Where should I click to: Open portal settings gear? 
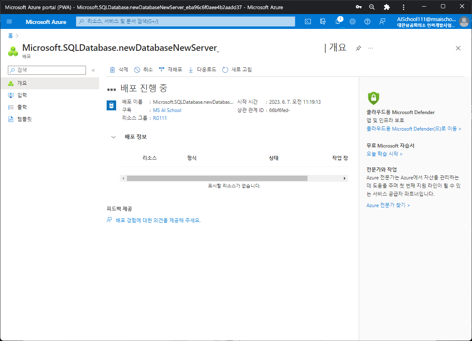click(x=353, y=21)
